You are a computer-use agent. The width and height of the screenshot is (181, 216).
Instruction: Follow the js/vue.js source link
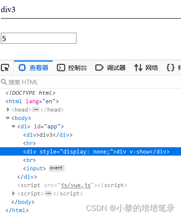[76, 185]
